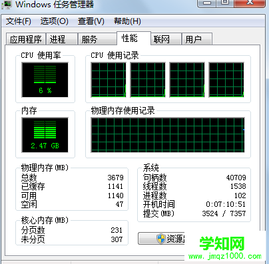Click the 未分页 value 307
269x264 pixels.
(117, 239)
